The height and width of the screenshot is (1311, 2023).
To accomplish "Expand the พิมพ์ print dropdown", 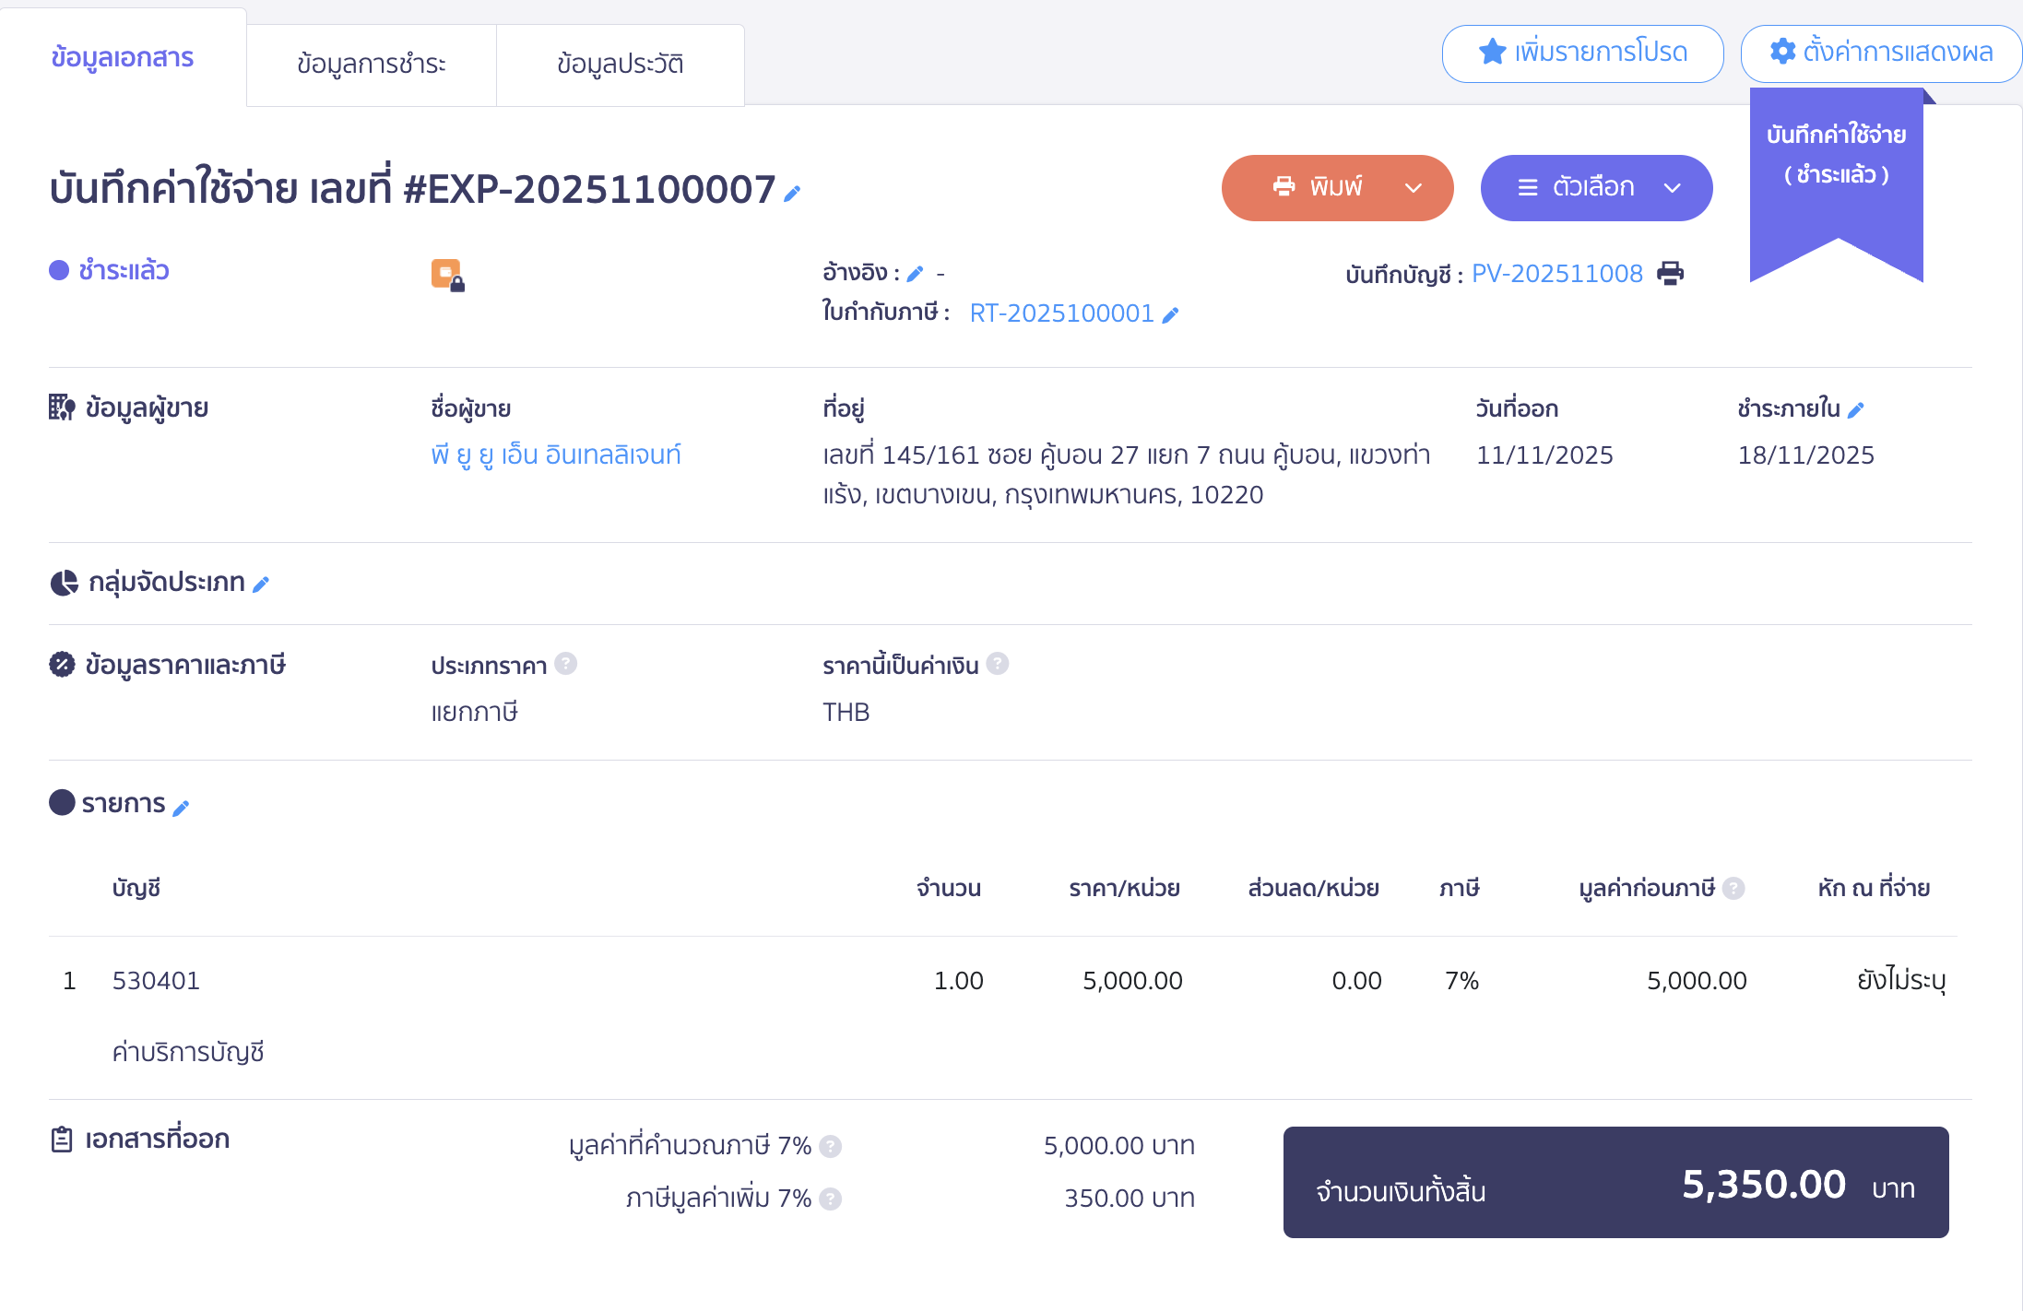I will (x=1413, y=187).
